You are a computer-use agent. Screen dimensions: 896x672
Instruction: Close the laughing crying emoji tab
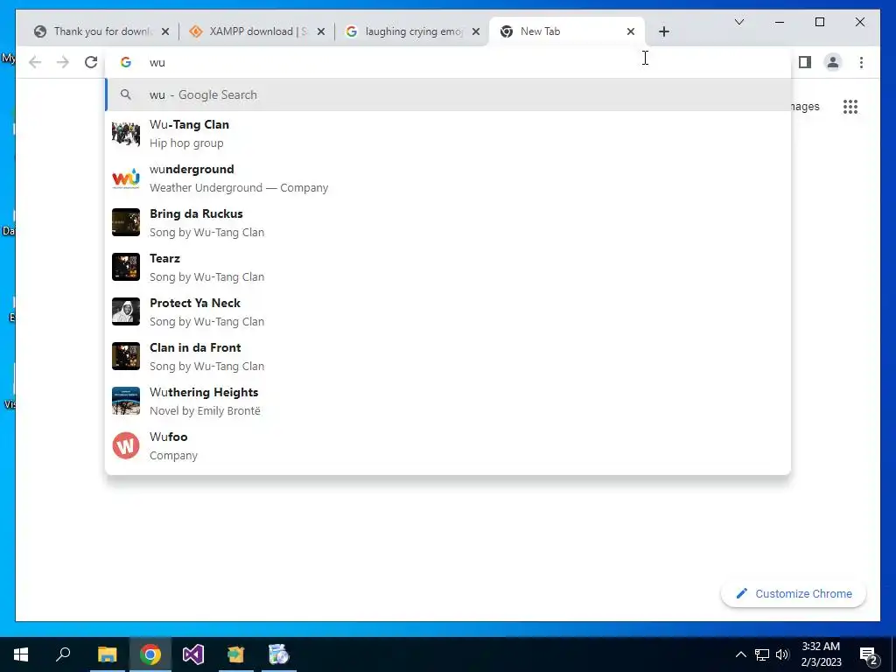point(476,31)
